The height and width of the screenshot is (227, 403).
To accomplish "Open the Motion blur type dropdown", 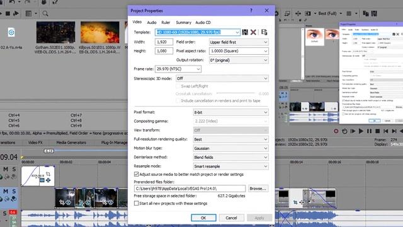I will (231, 148).
